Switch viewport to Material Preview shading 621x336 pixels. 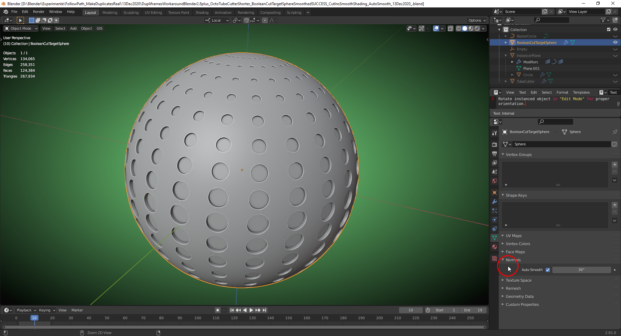pyautogui.click(x=471, y=28)
